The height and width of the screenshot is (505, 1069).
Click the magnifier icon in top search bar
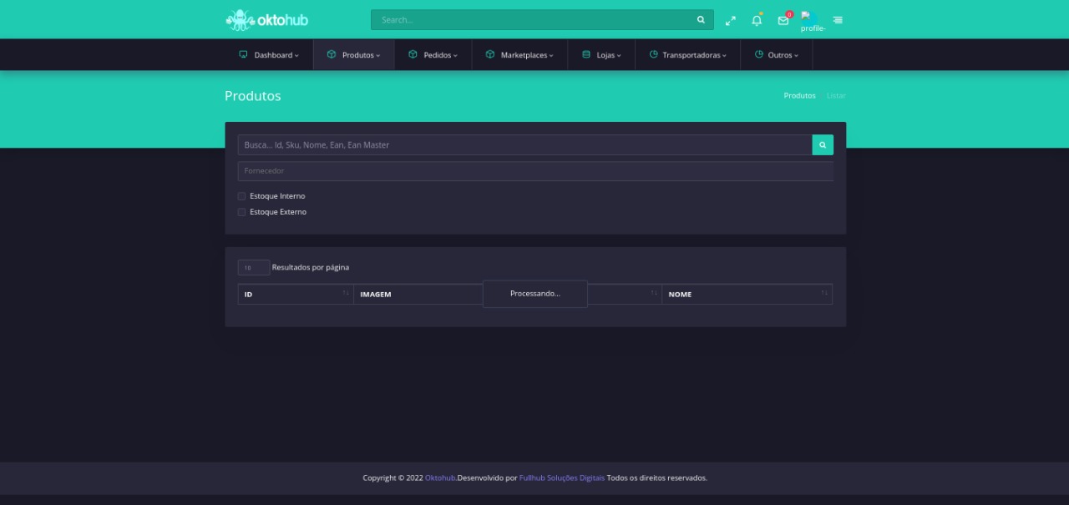[701, 20]
